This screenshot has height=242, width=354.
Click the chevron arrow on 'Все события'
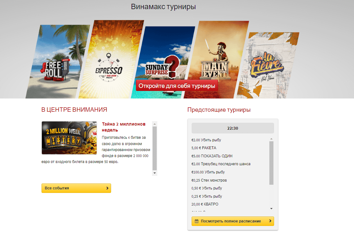click(107, 188)
